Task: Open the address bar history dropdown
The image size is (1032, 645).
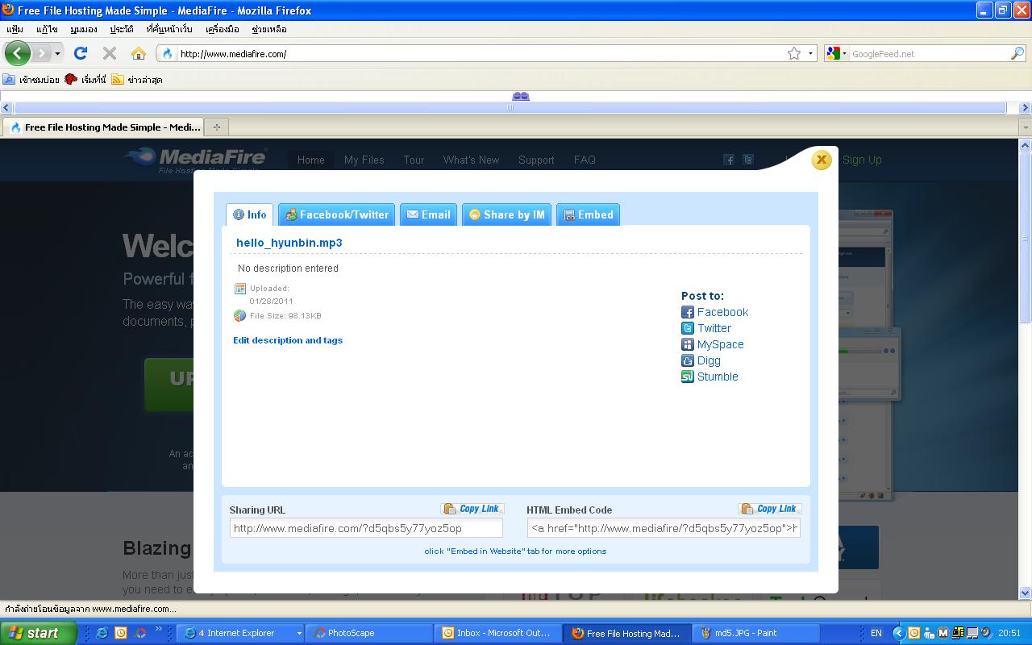Action: click(x=810, y=54)
